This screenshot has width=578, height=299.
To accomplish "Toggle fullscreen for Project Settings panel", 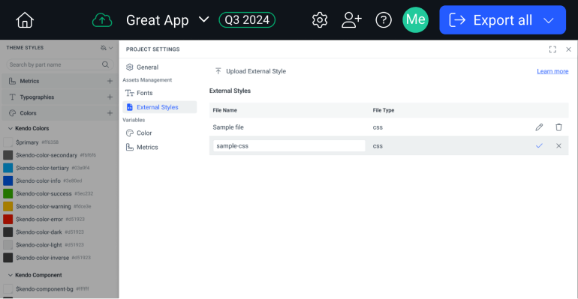I will pyautogui.click(x=552, y=49).
